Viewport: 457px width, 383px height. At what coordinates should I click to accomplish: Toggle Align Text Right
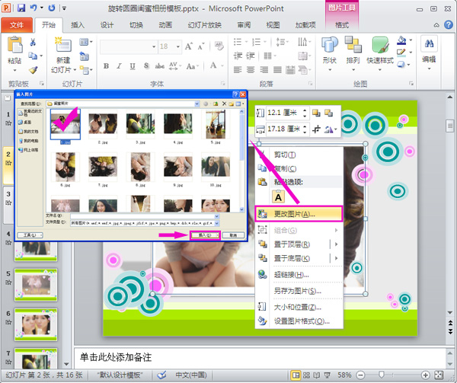[264, 70]
